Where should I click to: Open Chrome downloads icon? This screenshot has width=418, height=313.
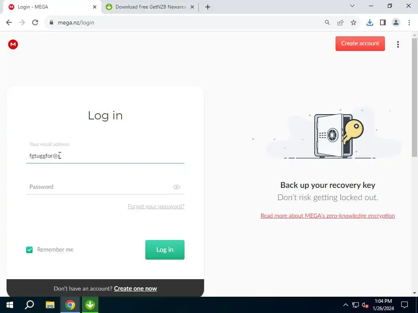click(370, 23)
